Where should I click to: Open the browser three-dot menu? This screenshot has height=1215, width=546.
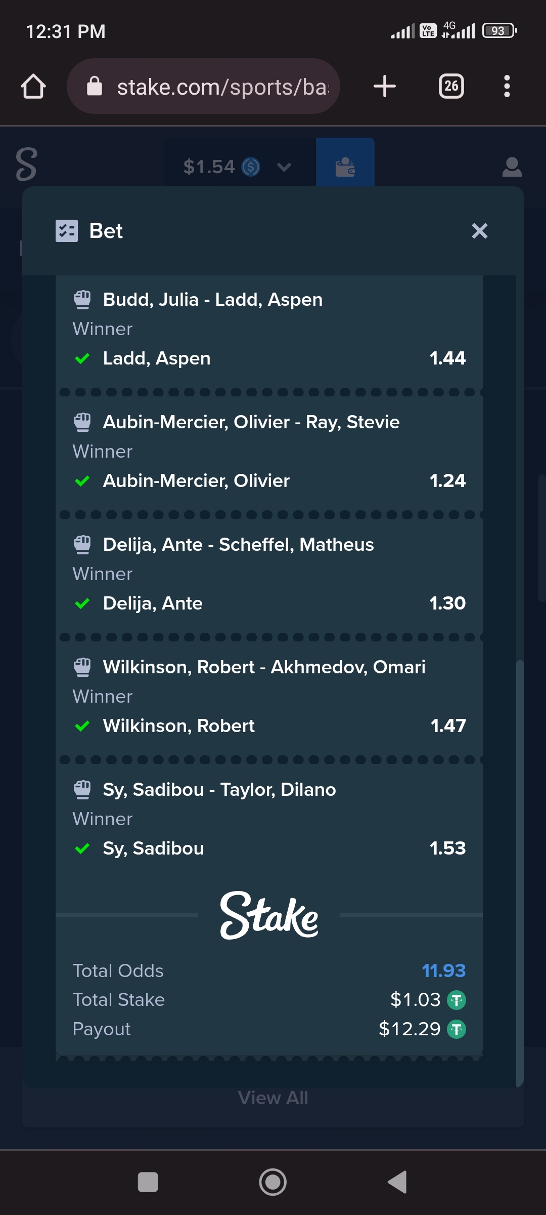tap(507, 86)
